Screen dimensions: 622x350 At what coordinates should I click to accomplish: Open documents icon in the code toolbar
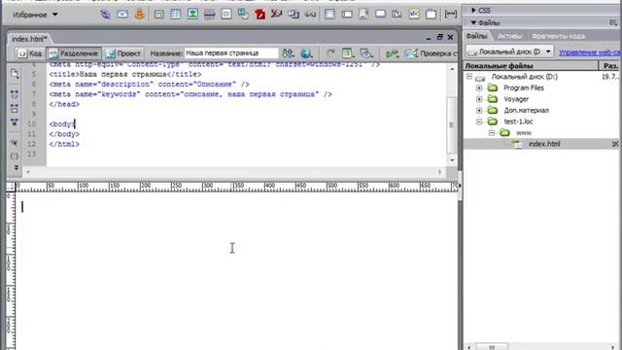(15, 74)
